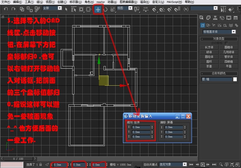The image size is (241, 168).
Task: Open the reactor menu
Action: (100, 2)
